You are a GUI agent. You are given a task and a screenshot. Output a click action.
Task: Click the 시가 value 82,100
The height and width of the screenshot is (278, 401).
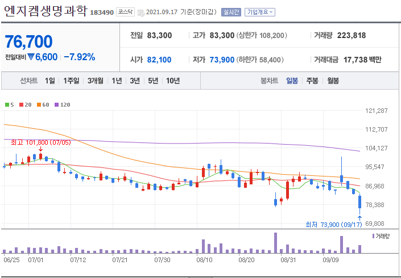point(159,60)
